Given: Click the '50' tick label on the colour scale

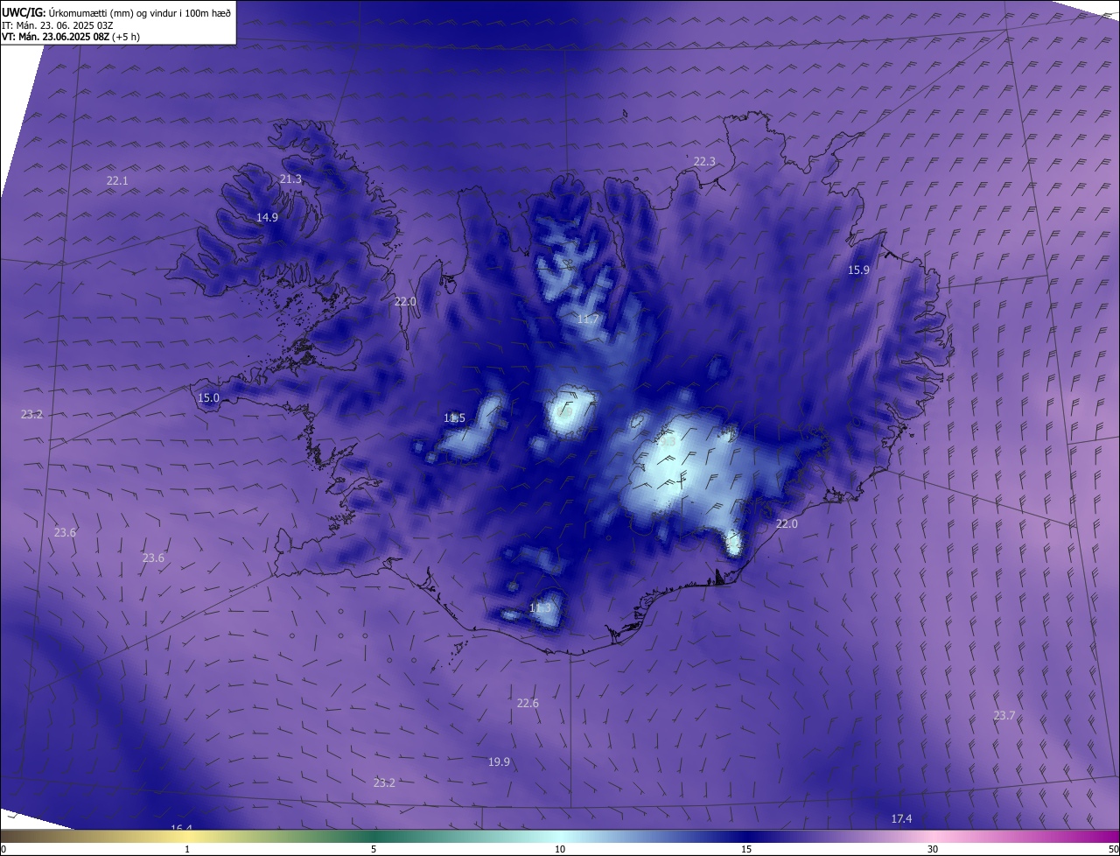Looking at the screenshot, I should (1113, 849).
